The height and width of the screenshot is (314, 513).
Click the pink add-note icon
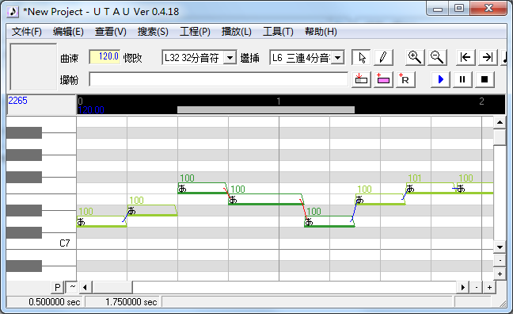pyautogui.click(x=383, y=79)
